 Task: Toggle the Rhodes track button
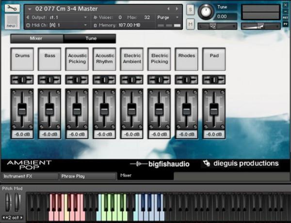[x=187, y=59]
